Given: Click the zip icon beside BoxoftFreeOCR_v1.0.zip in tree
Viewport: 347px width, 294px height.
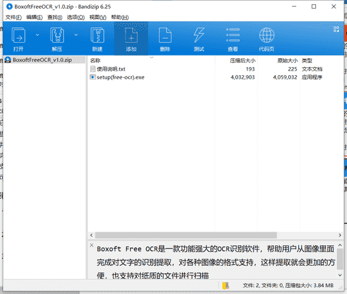Looking at the screenshot, I should (8, 60).
